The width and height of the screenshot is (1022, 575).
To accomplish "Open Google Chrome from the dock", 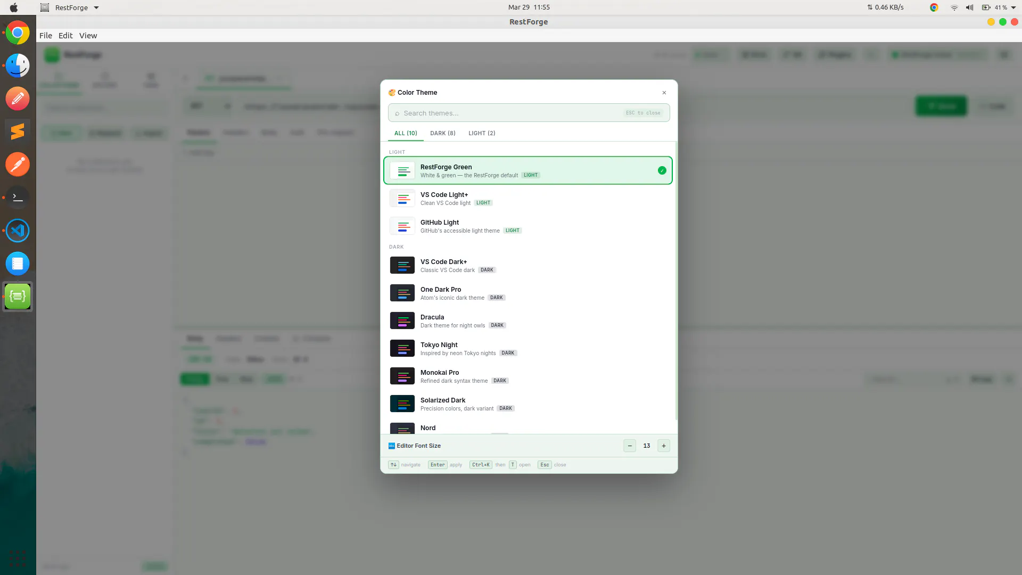I will coord(18,33).
